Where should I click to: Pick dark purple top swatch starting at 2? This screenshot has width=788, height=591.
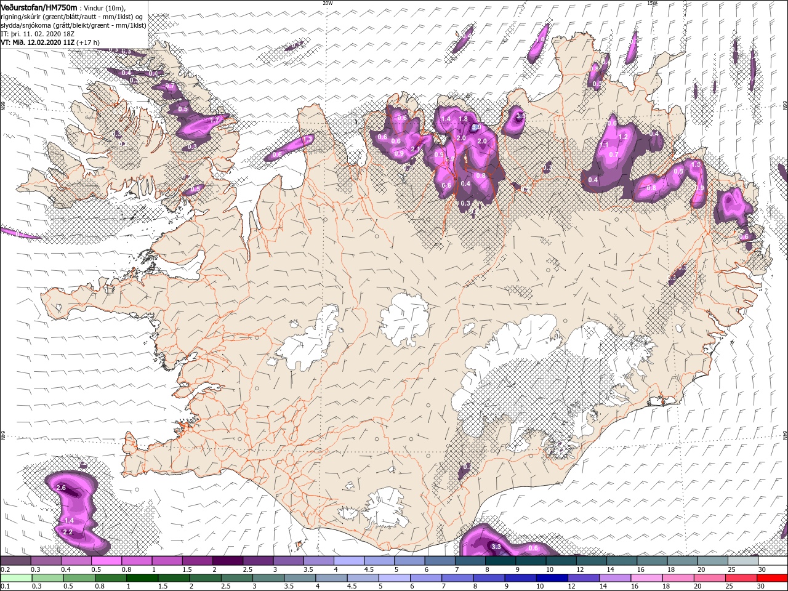click(x=227, y=561)
